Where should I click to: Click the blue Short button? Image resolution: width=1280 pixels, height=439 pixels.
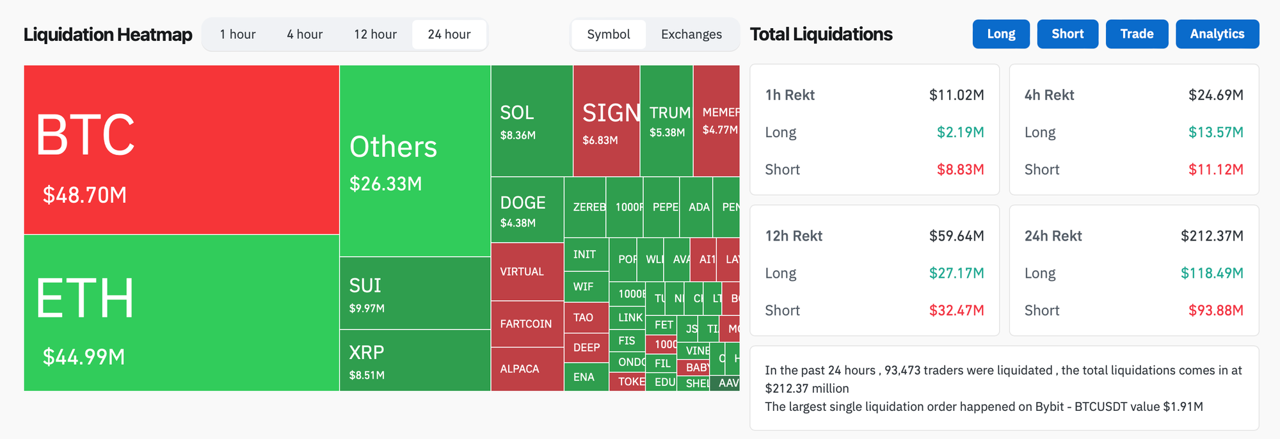tap(1068, 34)
